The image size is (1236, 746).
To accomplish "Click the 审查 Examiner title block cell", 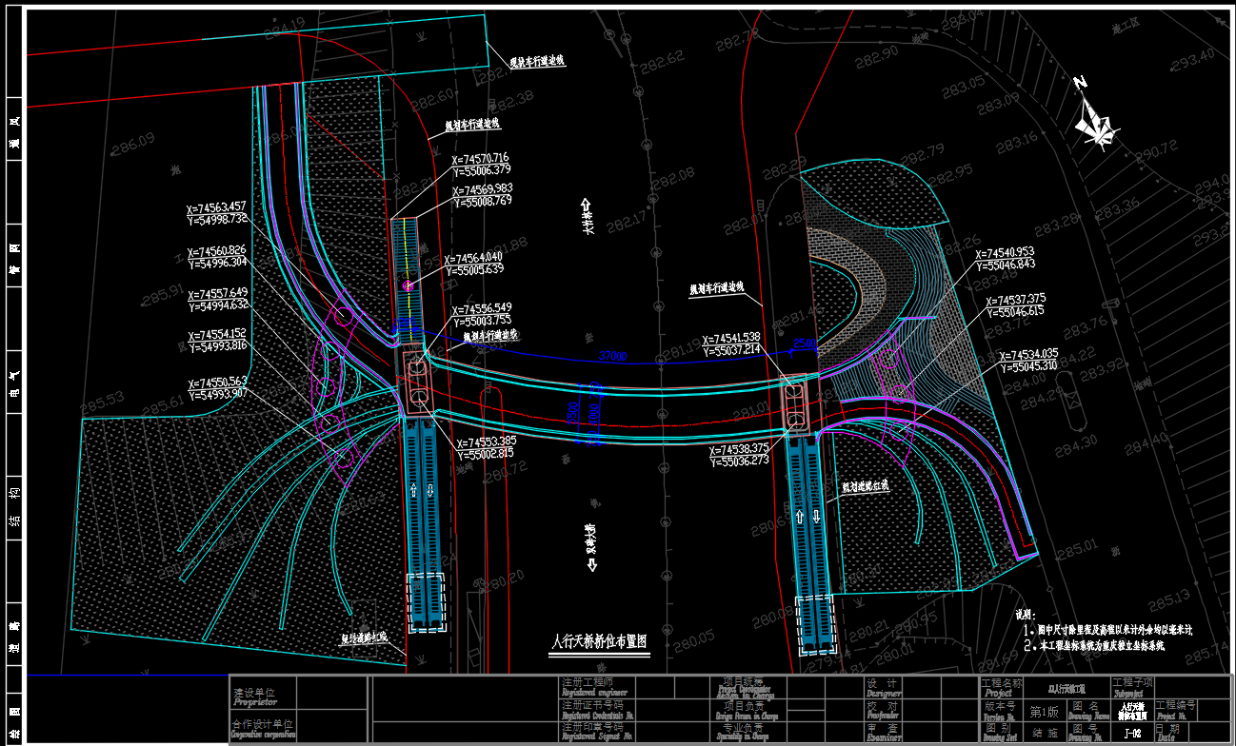I will click(x=883, y=732).
